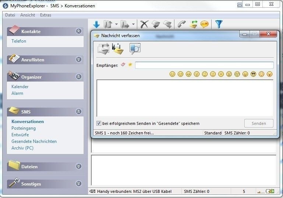Expand the Dateien panel chevron
283x198 pixels.
(78, 166)
